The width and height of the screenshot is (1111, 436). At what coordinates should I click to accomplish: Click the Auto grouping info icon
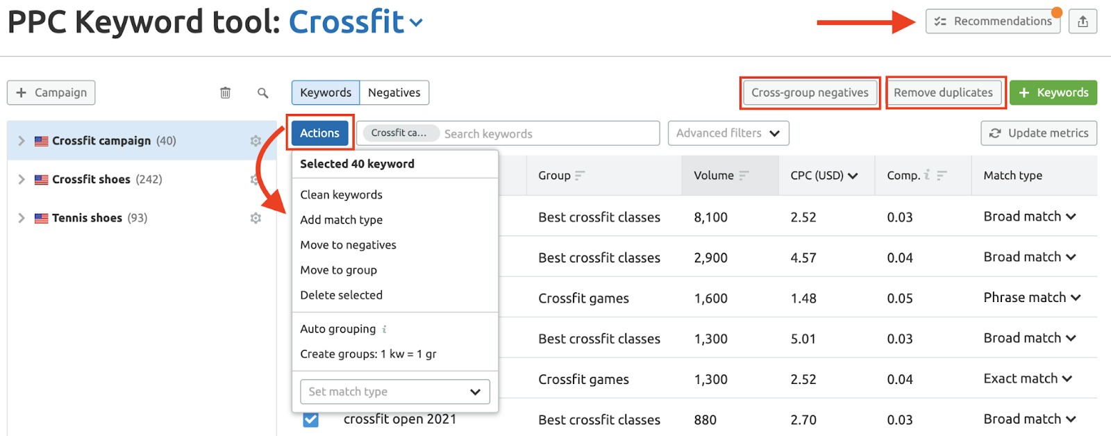385,329
